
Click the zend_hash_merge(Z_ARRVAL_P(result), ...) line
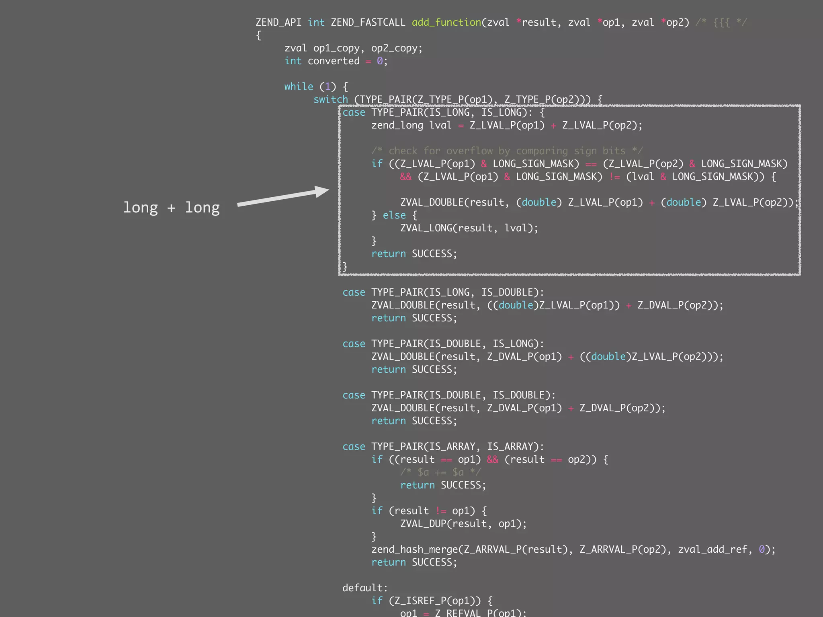[573, 550]
